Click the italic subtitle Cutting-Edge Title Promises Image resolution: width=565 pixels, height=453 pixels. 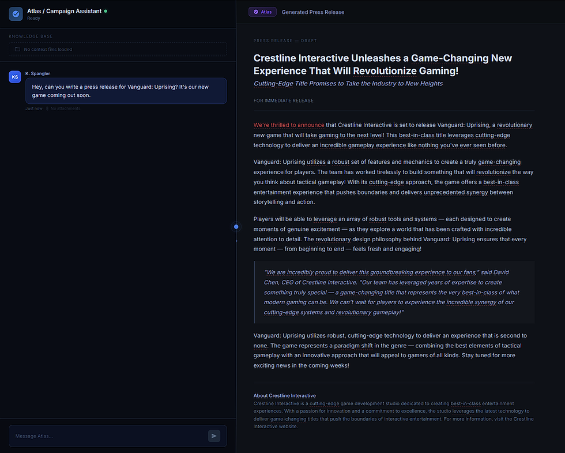click(x=348, y=83)
